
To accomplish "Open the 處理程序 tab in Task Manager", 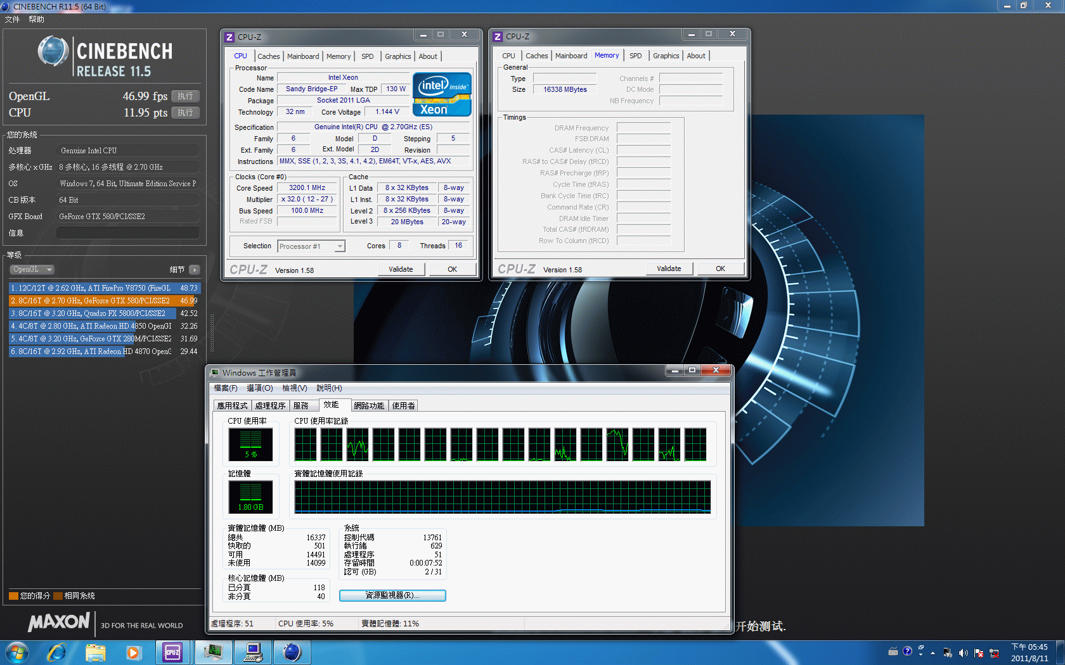I will point(270,406).
